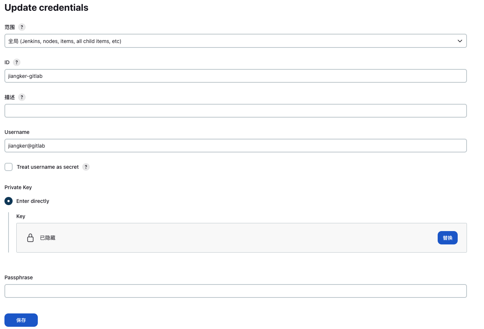Expand the 范围 scope dropdown
Image resolution: width=484 pixels, height=329 pixels.
pyautogui.click(x=235, y=41)
